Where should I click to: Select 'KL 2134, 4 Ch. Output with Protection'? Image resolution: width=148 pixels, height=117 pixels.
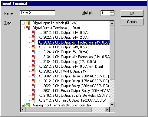[x=74, y=57]
